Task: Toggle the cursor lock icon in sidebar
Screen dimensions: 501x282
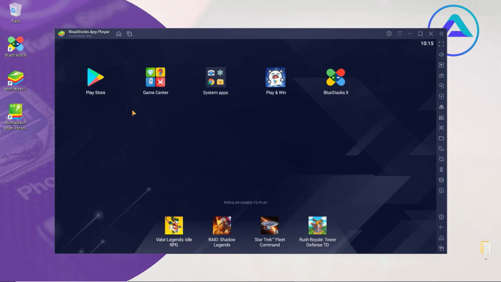Action: (x=441, y=65)
